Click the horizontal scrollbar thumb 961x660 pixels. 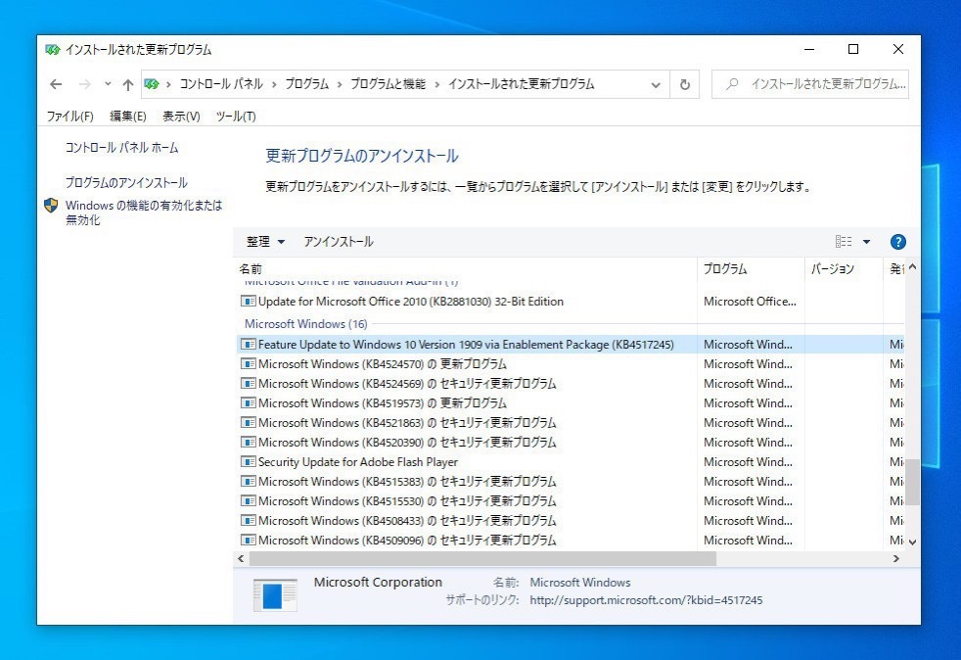483,559
